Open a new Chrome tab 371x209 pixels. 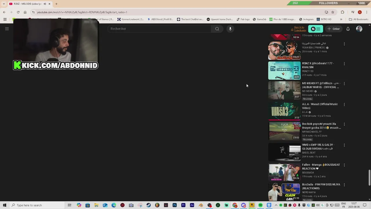(x=56, y=4)
